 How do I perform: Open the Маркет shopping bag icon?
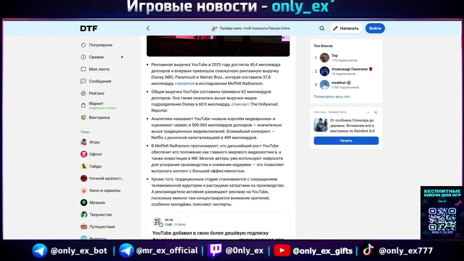click(83, 105)
